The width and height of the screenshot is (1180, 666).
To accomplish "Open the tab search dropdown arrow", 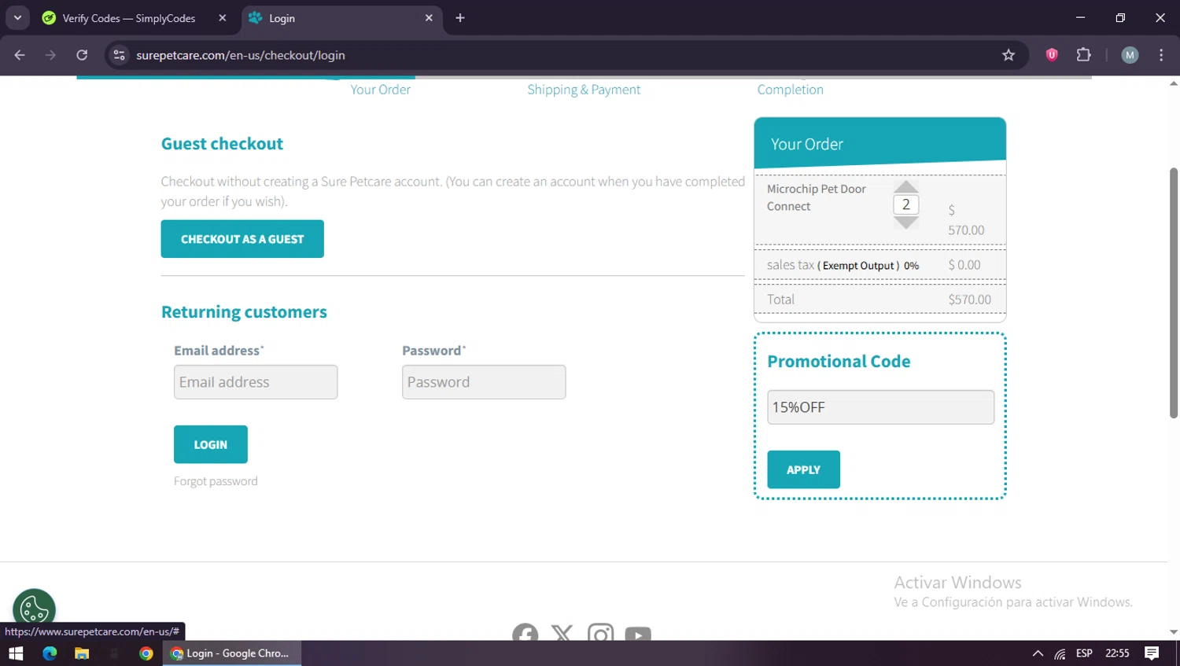I will [x=17, y=17].
